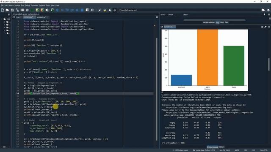Click the console vertical scrollbar
The image size is (271, 152).
pyautogui.click(x=269, y=65)
